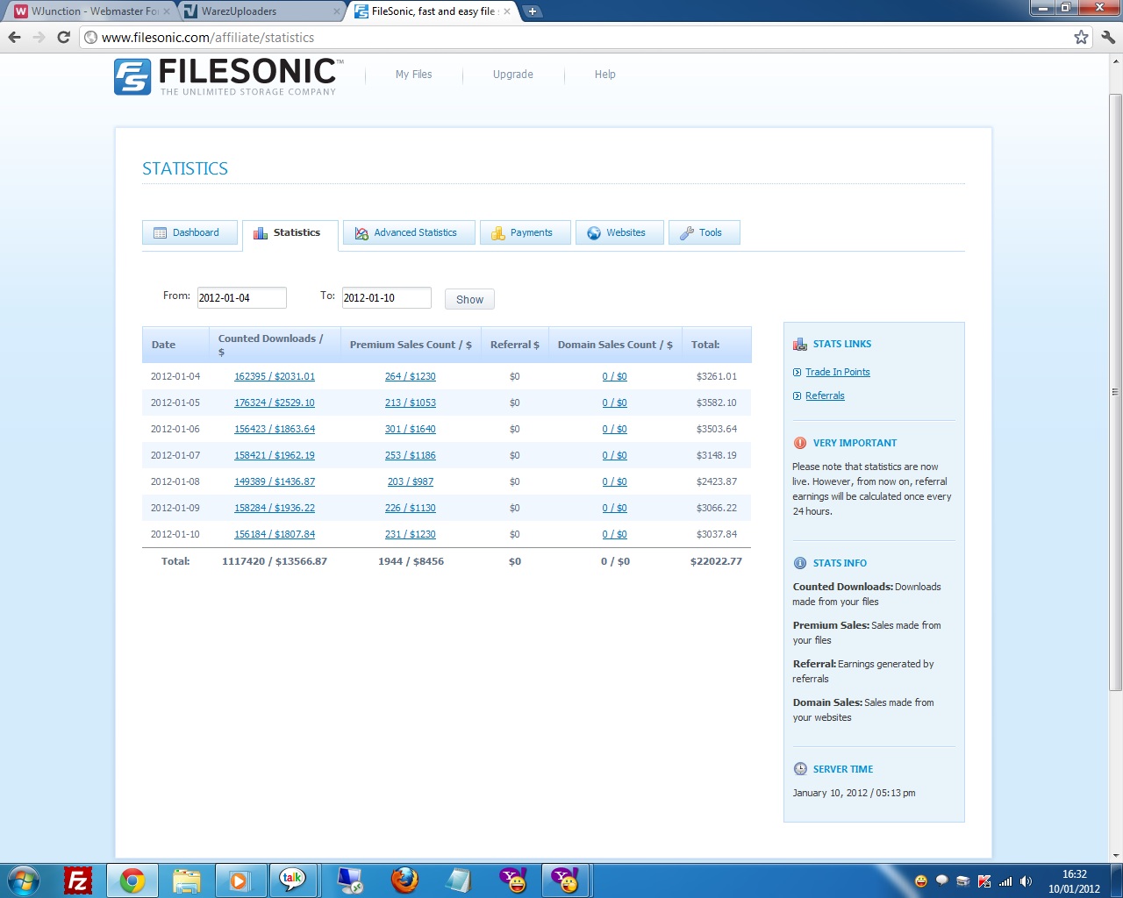Click the From date input field
This screenshot has width=1123, height=898.
[x=241, y=298]
